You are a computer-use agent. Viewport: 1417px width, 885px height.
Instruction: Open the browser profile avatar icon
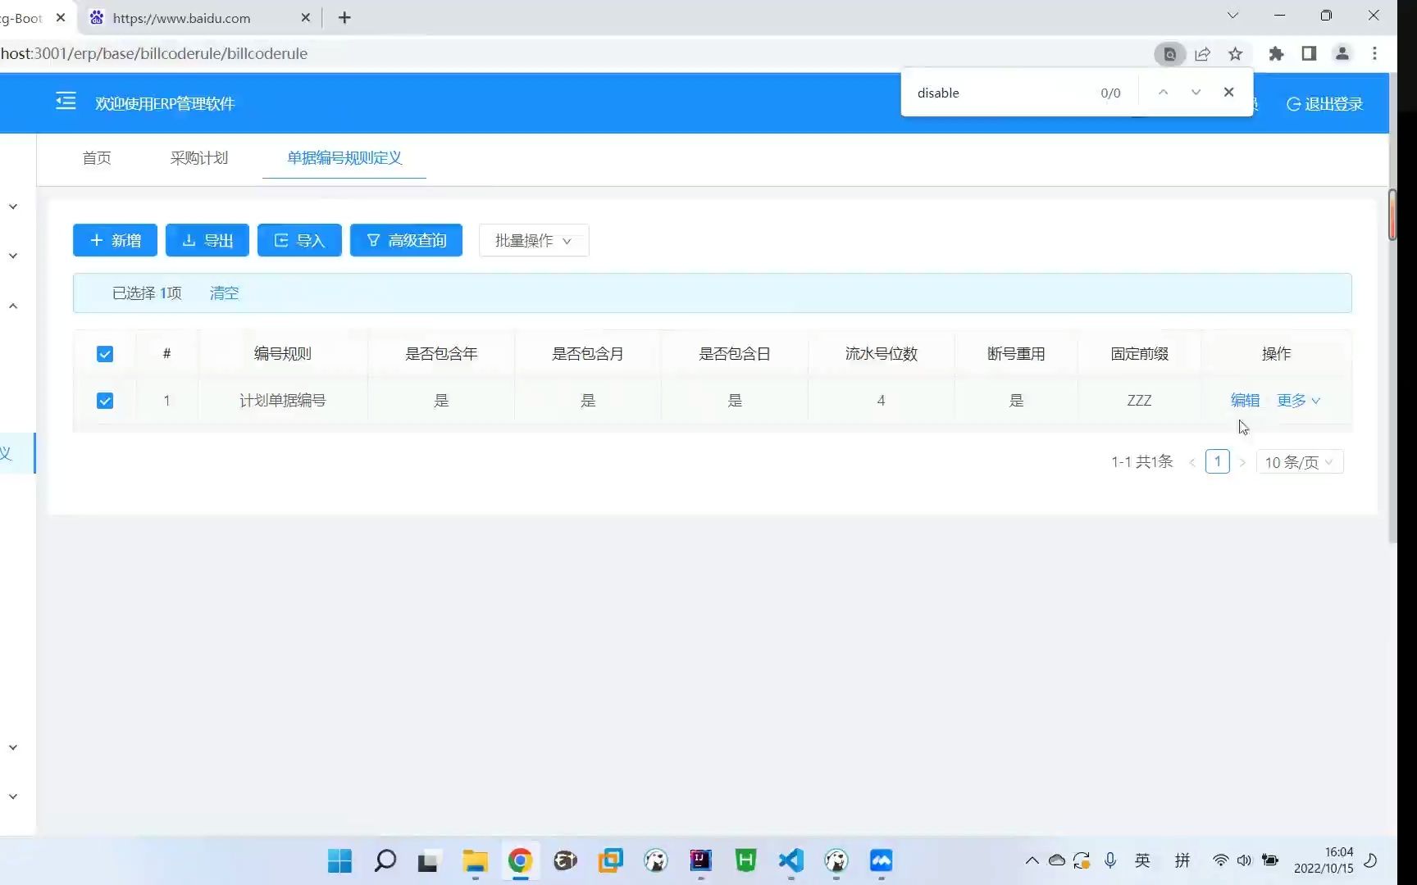pos(1342,54)
